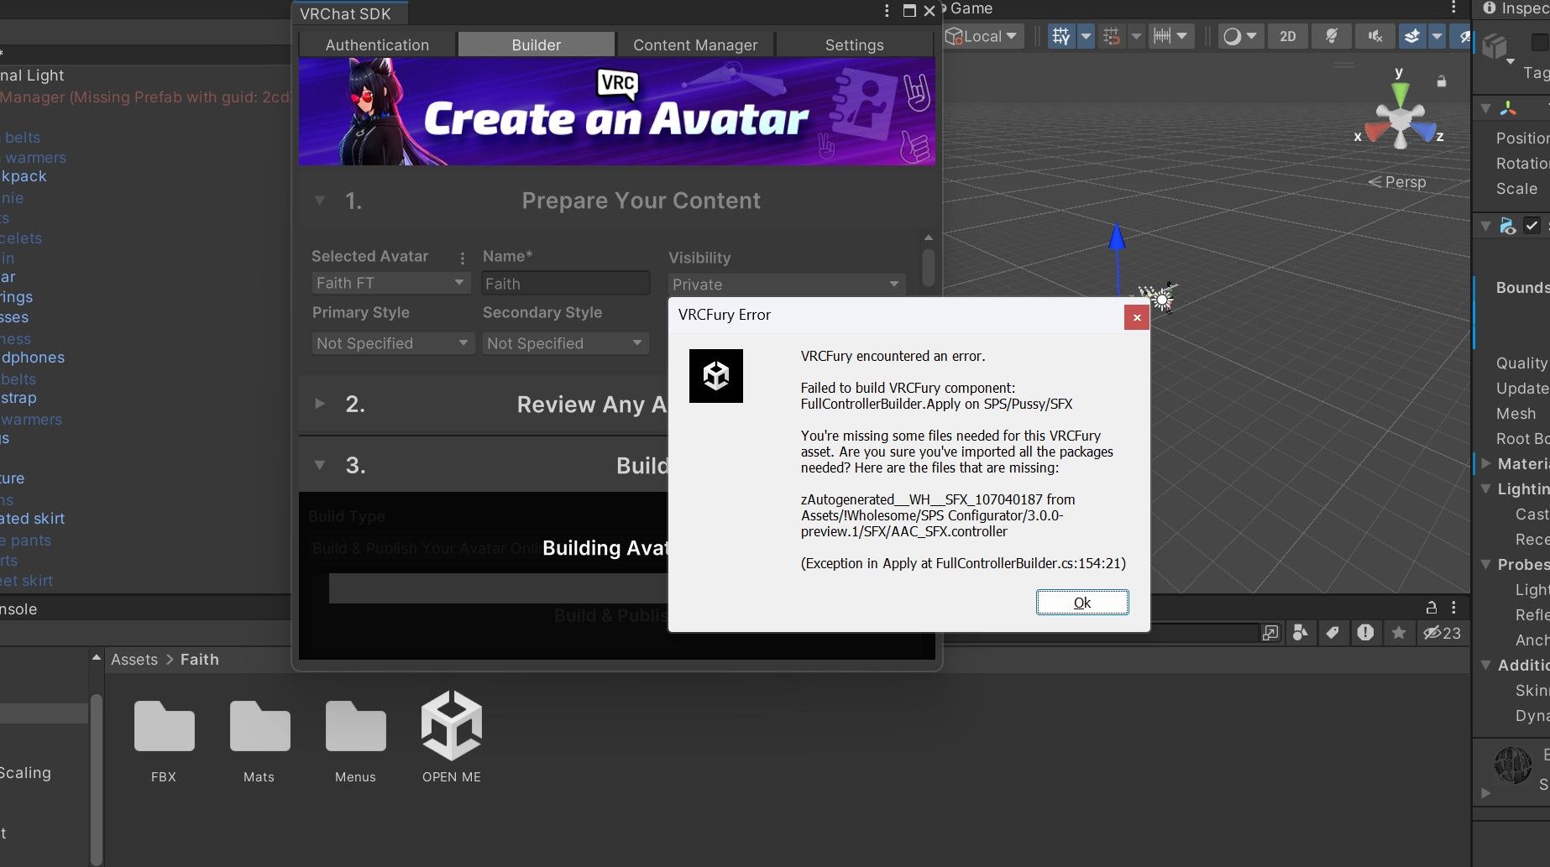The height and width of the screenshot is (867, 1550).
Task: Click the avatar Name input field
Action: click(566, 284)
